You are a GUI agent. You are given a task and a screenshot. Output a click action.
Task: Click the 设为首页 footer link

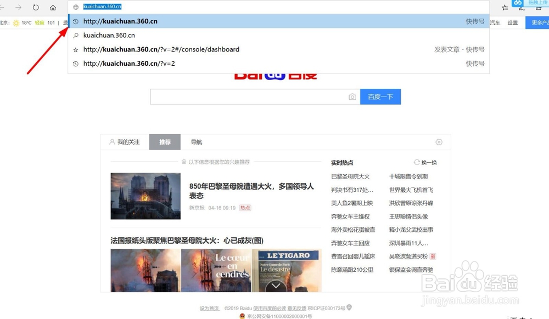(209, 308)
